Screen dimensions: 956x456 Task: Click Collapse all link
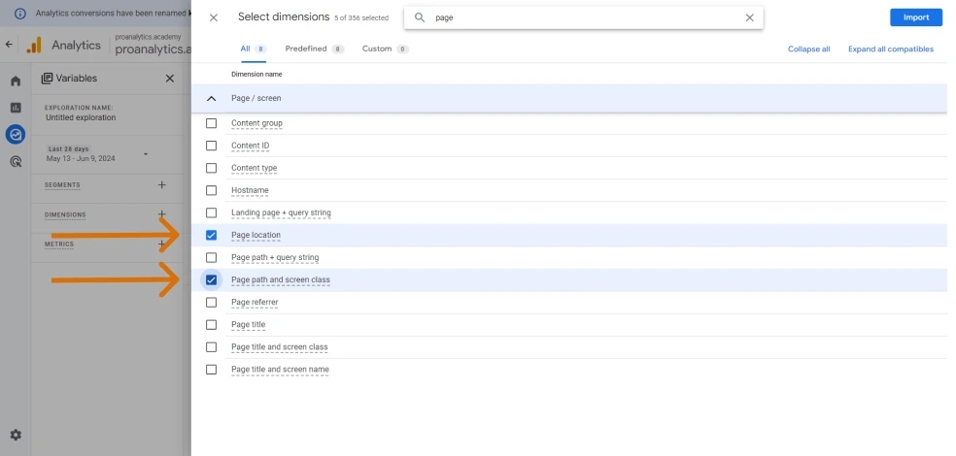(x=808, y=49)
